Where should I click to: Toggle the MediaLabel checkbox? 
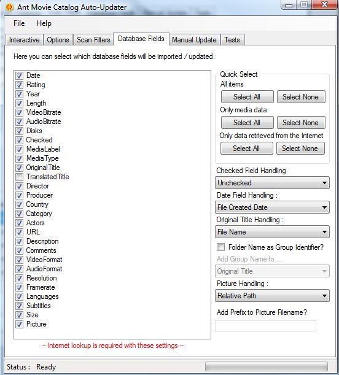(20, 150)
